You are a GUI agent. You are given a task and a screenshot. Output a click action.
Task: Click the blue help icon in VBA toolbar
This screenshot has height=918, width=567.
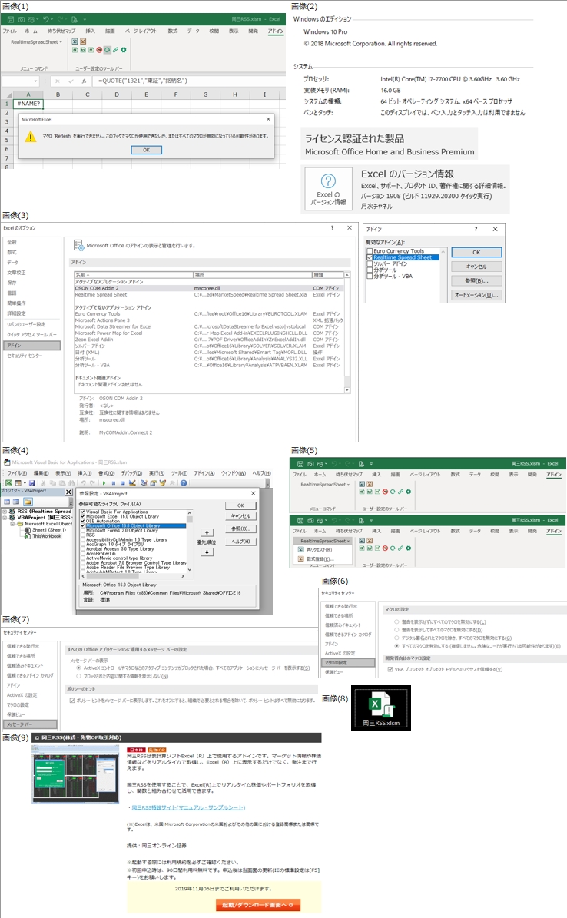[184, 482]
